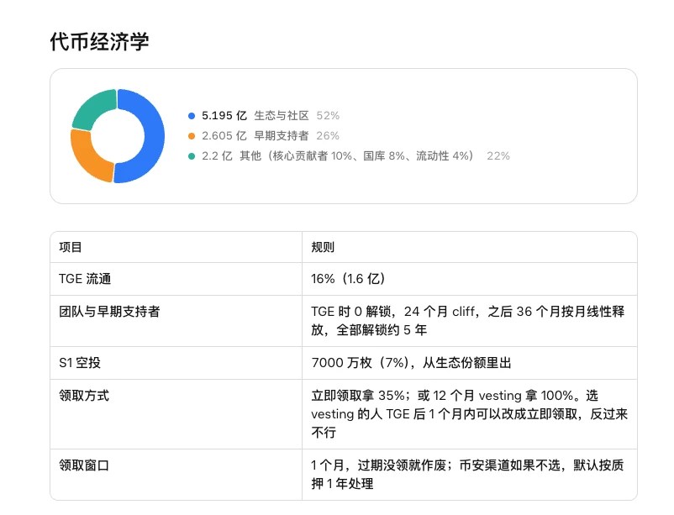Click the 52% legend percentage
Image resolution: width=674 pixels, height=515 pixels.
pyautogui.click(x=328, y=116)
